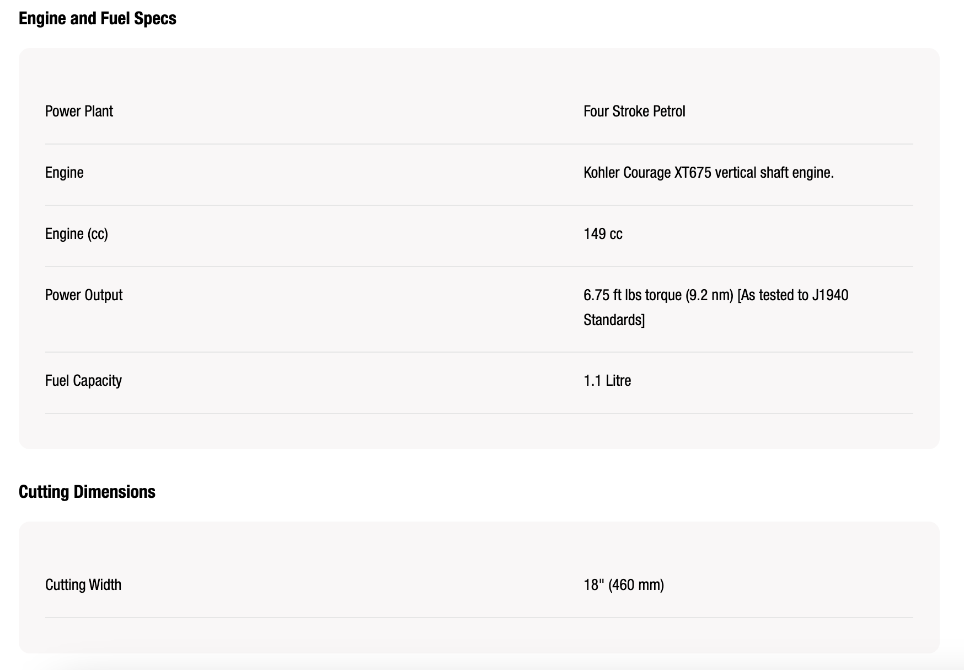Screen dimensions: 964x670
Task: Select the 18'' cutting width figure
Action: pyautogui.click(x=592, y=585)
